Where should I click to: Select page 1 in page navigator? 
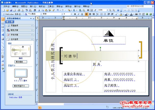tap(40, 108)
